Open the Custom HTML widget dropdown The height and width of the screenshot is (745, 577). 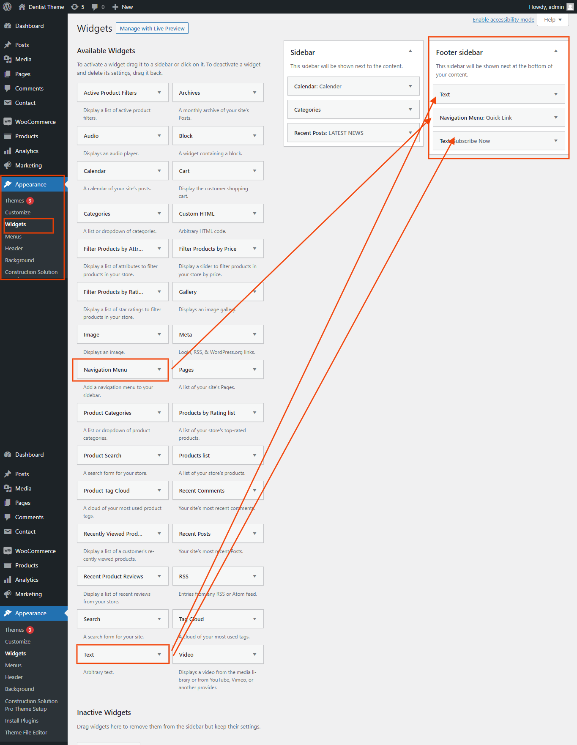click(x=254, y=214)
